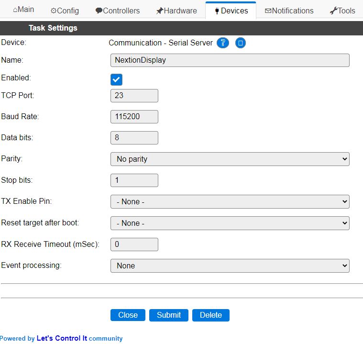Click the blue help question mark icon

click(222, 43)
